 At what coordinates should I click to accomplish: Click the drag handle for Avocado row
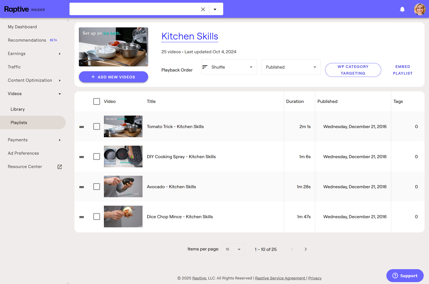82,187
